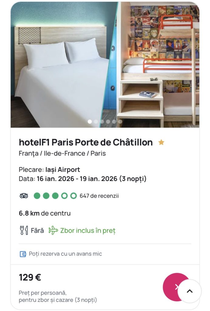Open the 647 de recenzii reviews
Screen dimensions: 210x311
click(99, 196)
